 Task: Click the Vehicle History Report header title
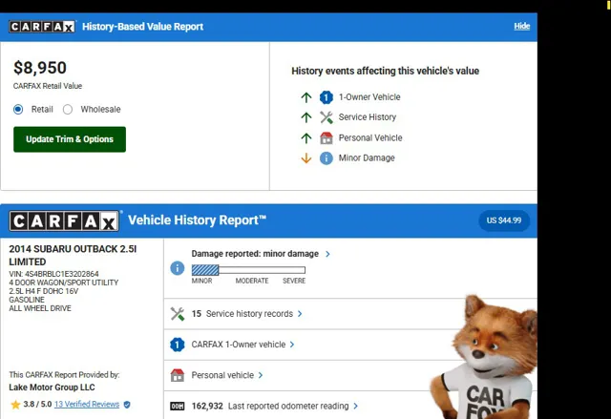198,220
